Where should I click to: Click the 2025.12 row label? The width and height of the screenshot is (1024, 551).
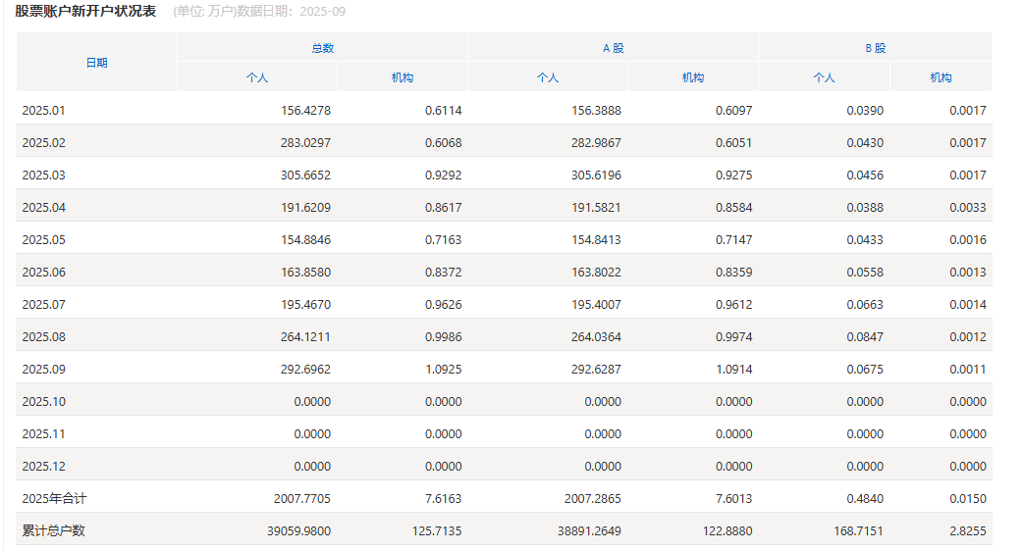tap(43, 467)
